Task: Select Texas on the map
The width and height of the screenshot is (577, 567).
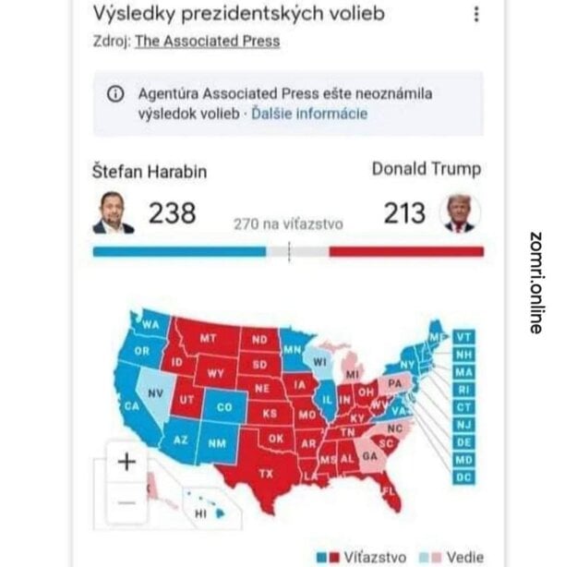Action: (266, 473)
